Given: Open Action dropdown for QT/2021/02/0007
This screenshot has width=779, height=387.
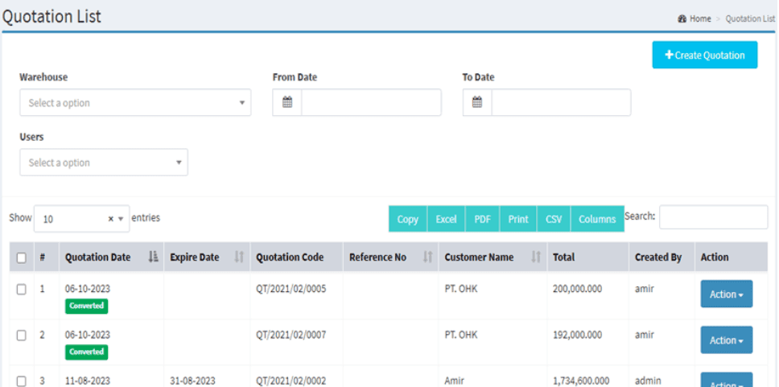Looking at the screenshot, I should [727, 340].
